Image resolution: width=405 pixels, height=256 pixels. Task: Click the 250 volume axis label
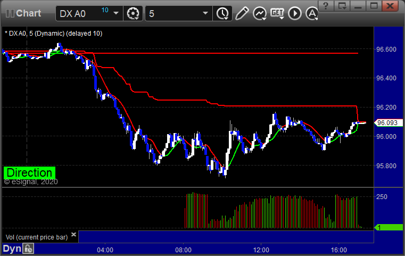coord(382,197)
